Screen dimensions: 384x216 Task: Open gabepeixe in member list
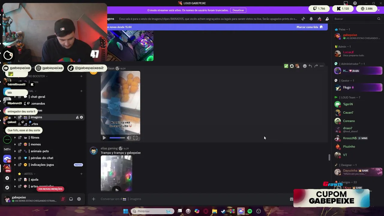[357, 36]
